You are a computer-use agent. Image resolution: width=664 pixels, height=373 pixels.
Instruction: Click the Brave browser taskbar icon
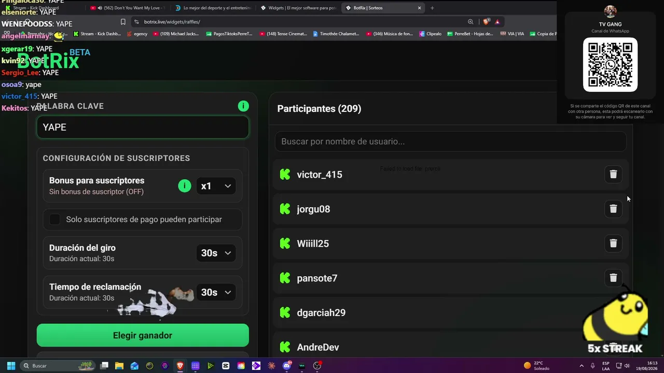point(180,366)
